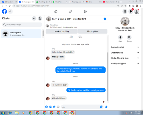Open more actions plus icon in composer

[x=47, y=107]
